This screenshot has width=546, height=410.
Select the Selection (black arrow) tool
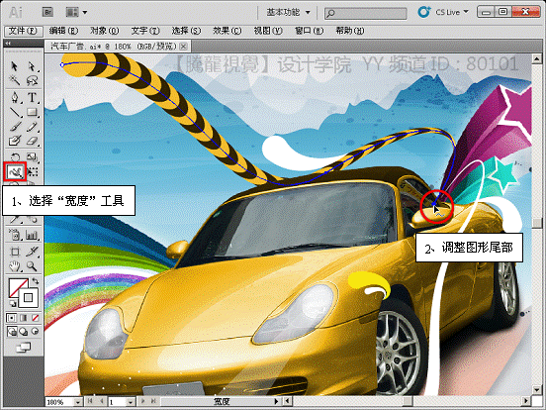point(14,66)
